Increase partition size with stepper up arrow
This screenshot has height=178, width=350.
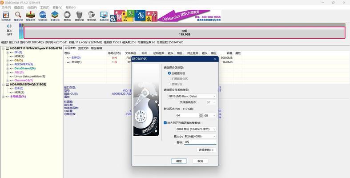pos(201,114)
